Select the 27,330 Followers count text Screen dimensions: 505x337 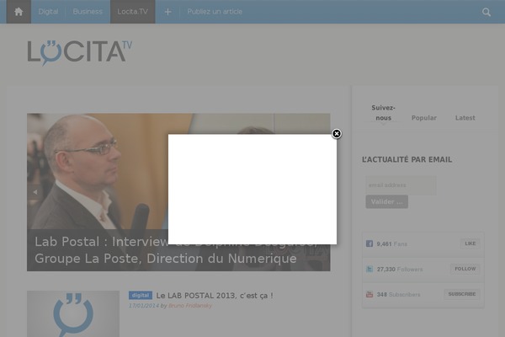[x=400, y=270]
